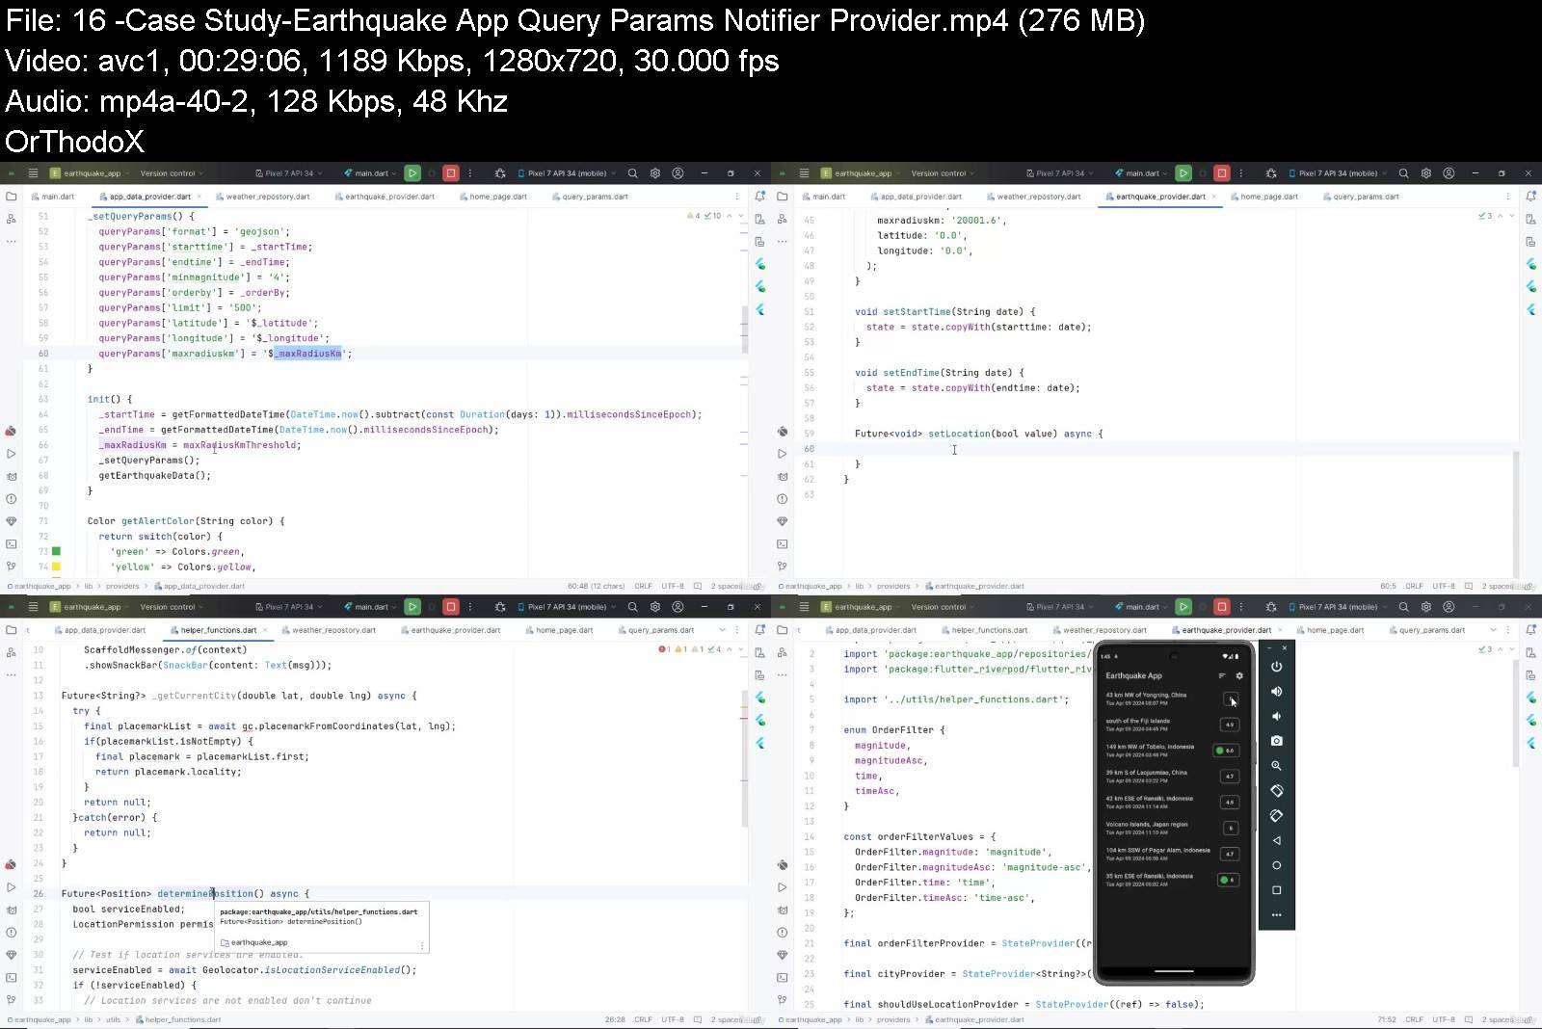This screenshot has width=1542, height=1029.
Task: Tap the emulator Overview square
Action: [1277, 890]
